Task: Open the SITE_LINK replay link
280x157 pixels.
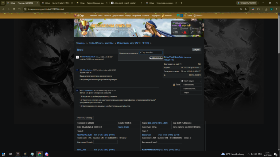Action: click(163, 123)
